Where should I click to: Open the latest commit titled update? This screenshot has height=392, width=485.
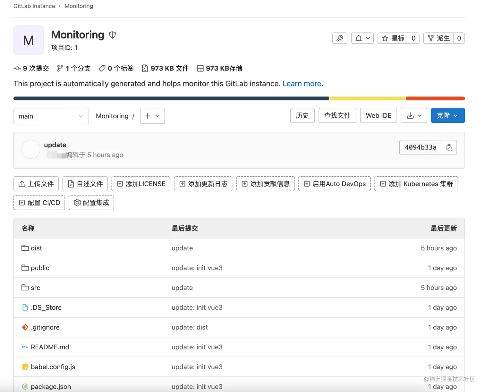[55, 145]
